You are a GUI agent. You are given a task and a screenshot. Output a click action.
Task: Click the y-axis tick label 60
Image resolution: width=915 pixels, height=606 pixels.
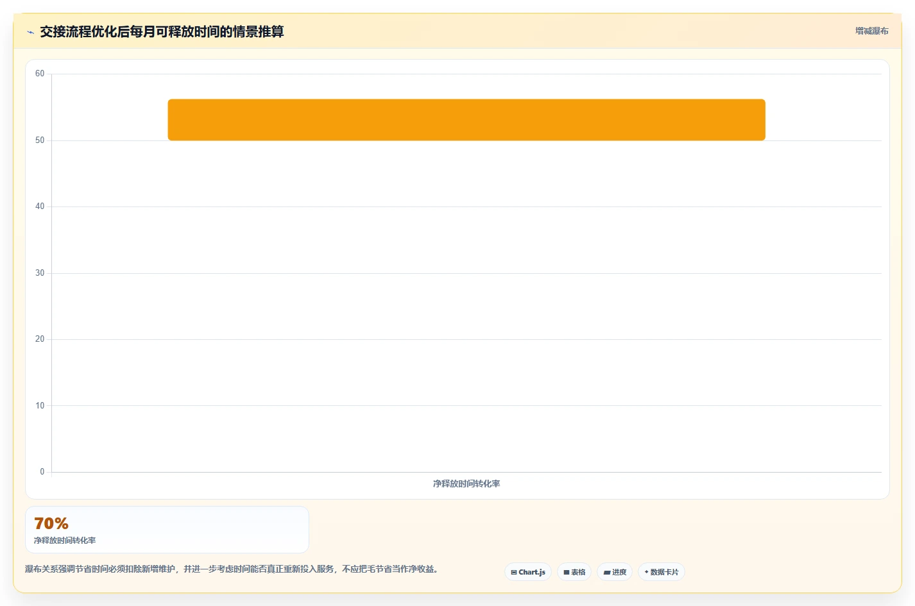pos(40,74)
